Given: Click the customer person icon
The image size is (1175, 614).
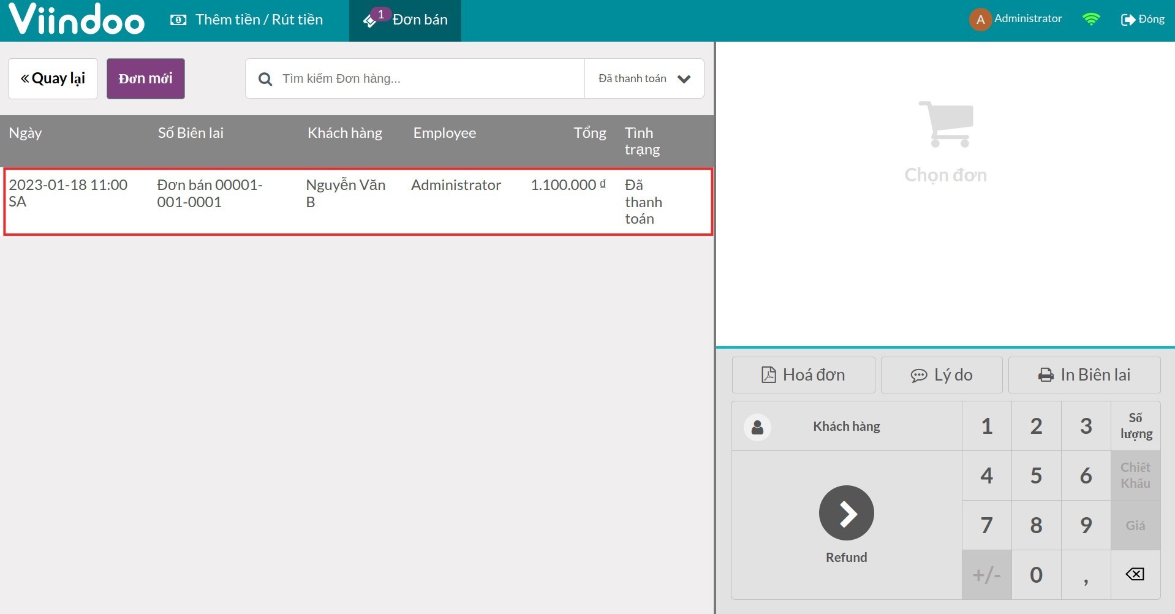Looking at the screenshot, I should tap(757, 426).
